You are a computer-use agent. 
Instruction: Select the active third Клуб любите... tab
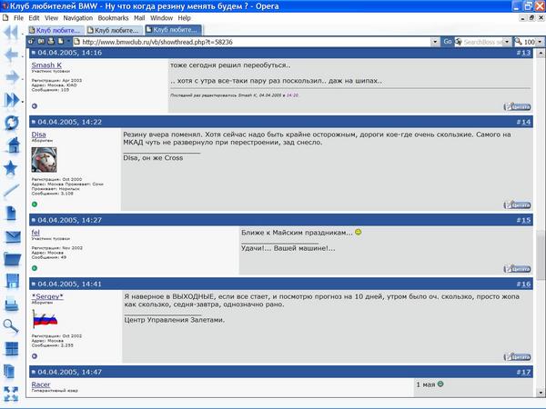tap(173, 30)
